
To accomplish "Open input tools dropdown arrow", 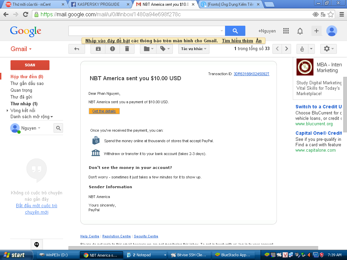I will coord(311,49).
